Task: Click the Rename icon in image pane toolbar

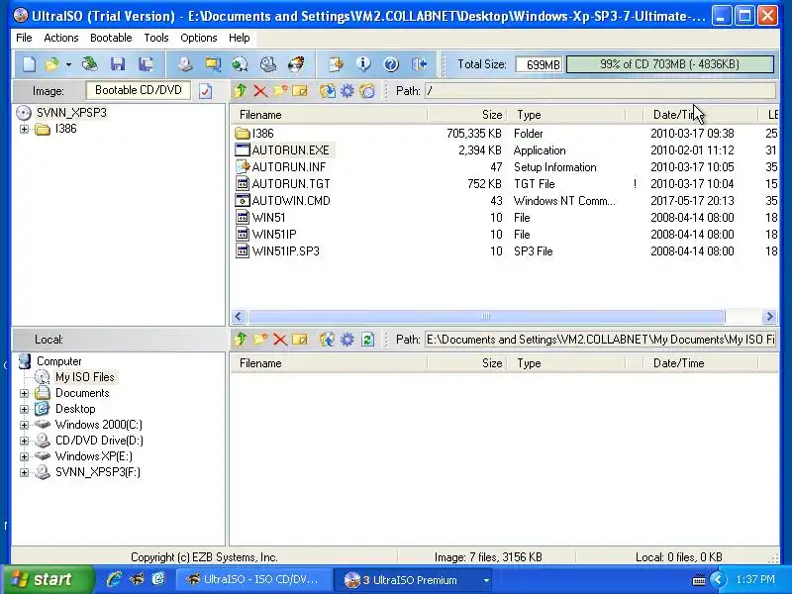Action: tap(300, 91)
